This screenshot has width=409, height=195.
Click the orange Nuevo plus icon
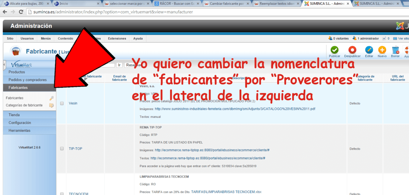coord(382,50)
